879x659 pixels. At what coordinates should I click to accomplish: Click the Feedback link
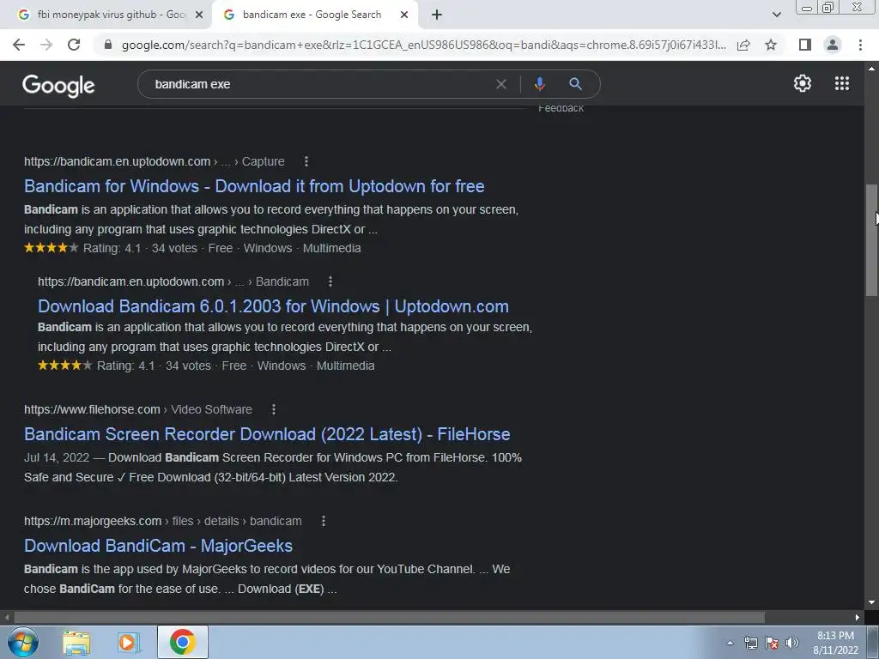(x=561, y=109)
